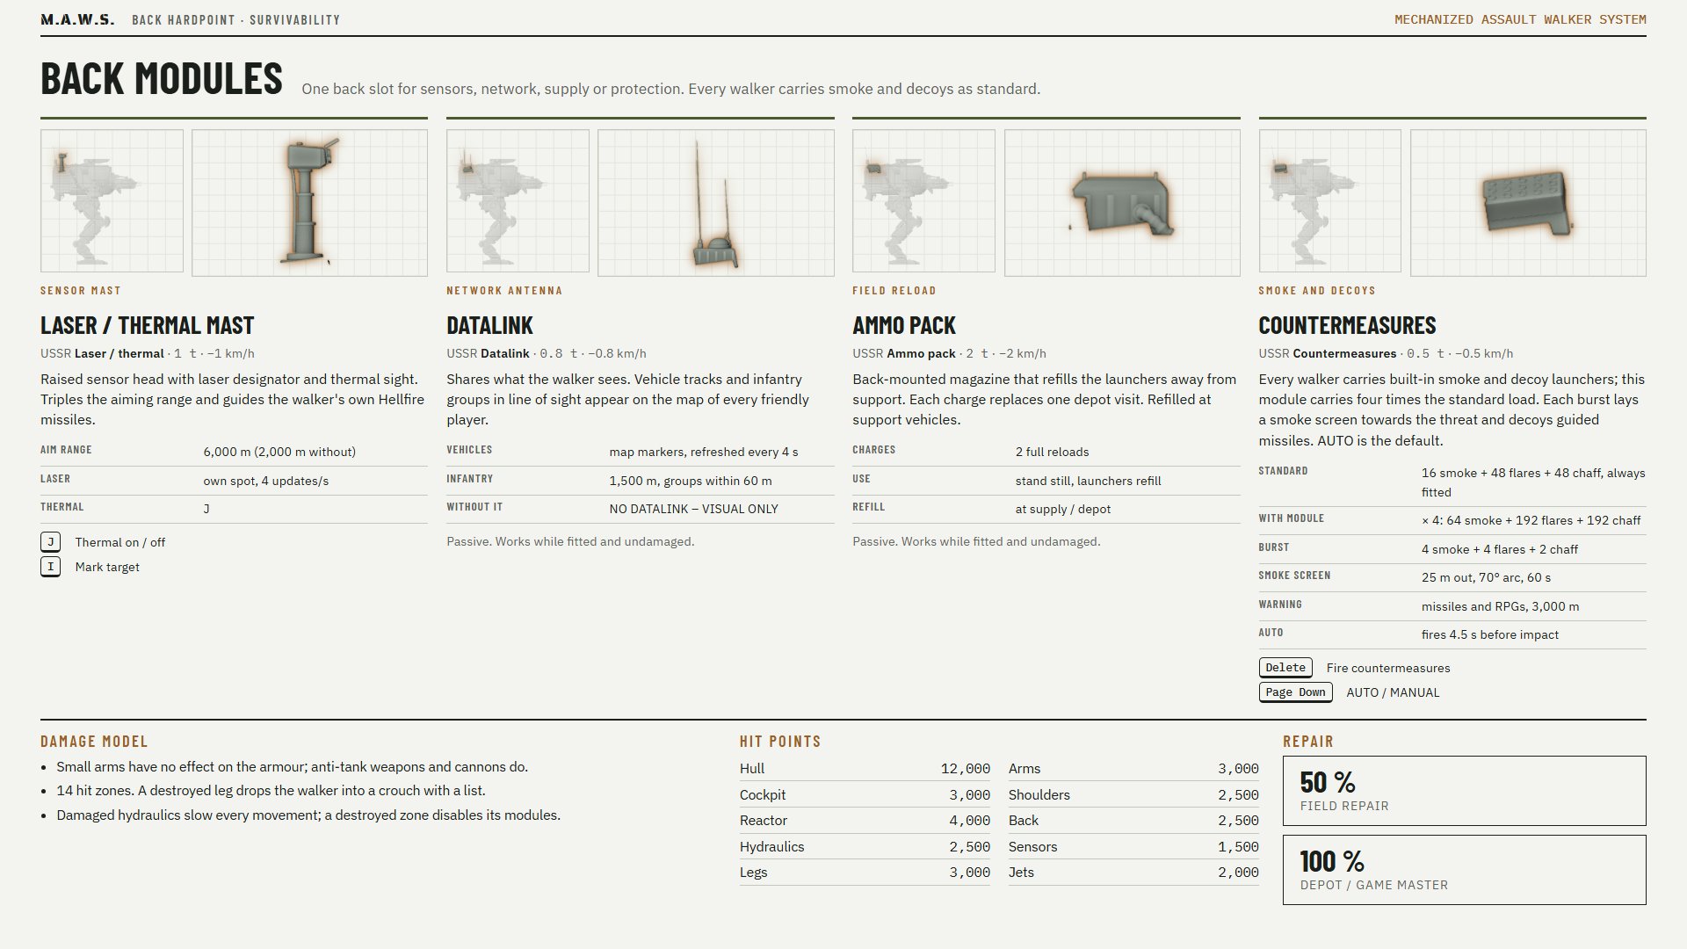Screen dimensions: 1687x949
Task: Click the Hull 12,000 hit points row
Action: 865,769
